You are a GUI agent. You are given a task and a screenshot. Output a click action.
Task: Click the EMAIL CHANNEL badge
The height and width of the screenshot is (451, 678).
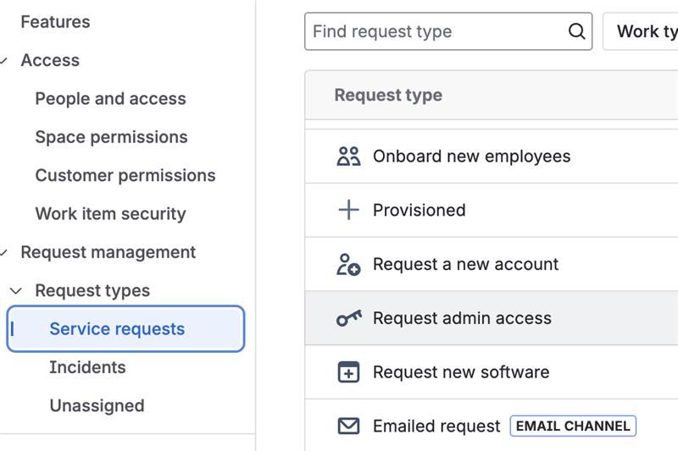(x=573, y=426)
